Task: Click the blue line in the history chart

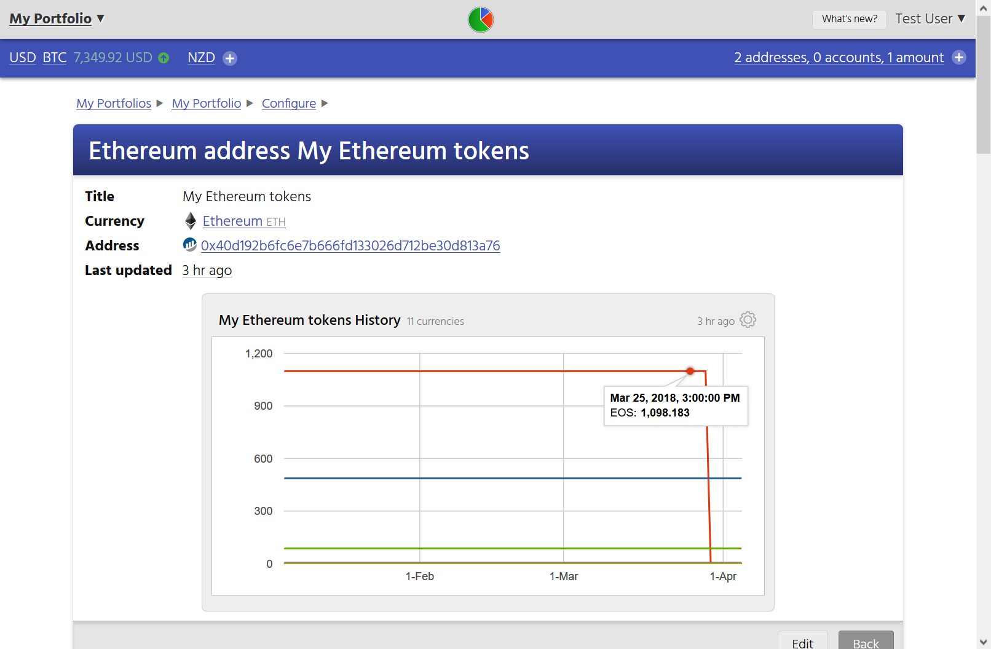Action: click(x=513, y=478)
